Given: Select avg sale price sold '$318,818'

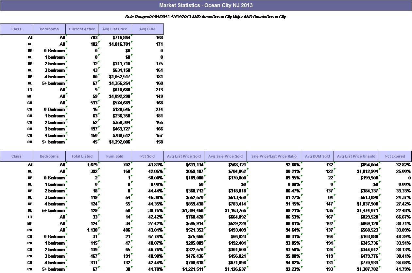Looking at the screenshot, I should [x=237, y=191].
